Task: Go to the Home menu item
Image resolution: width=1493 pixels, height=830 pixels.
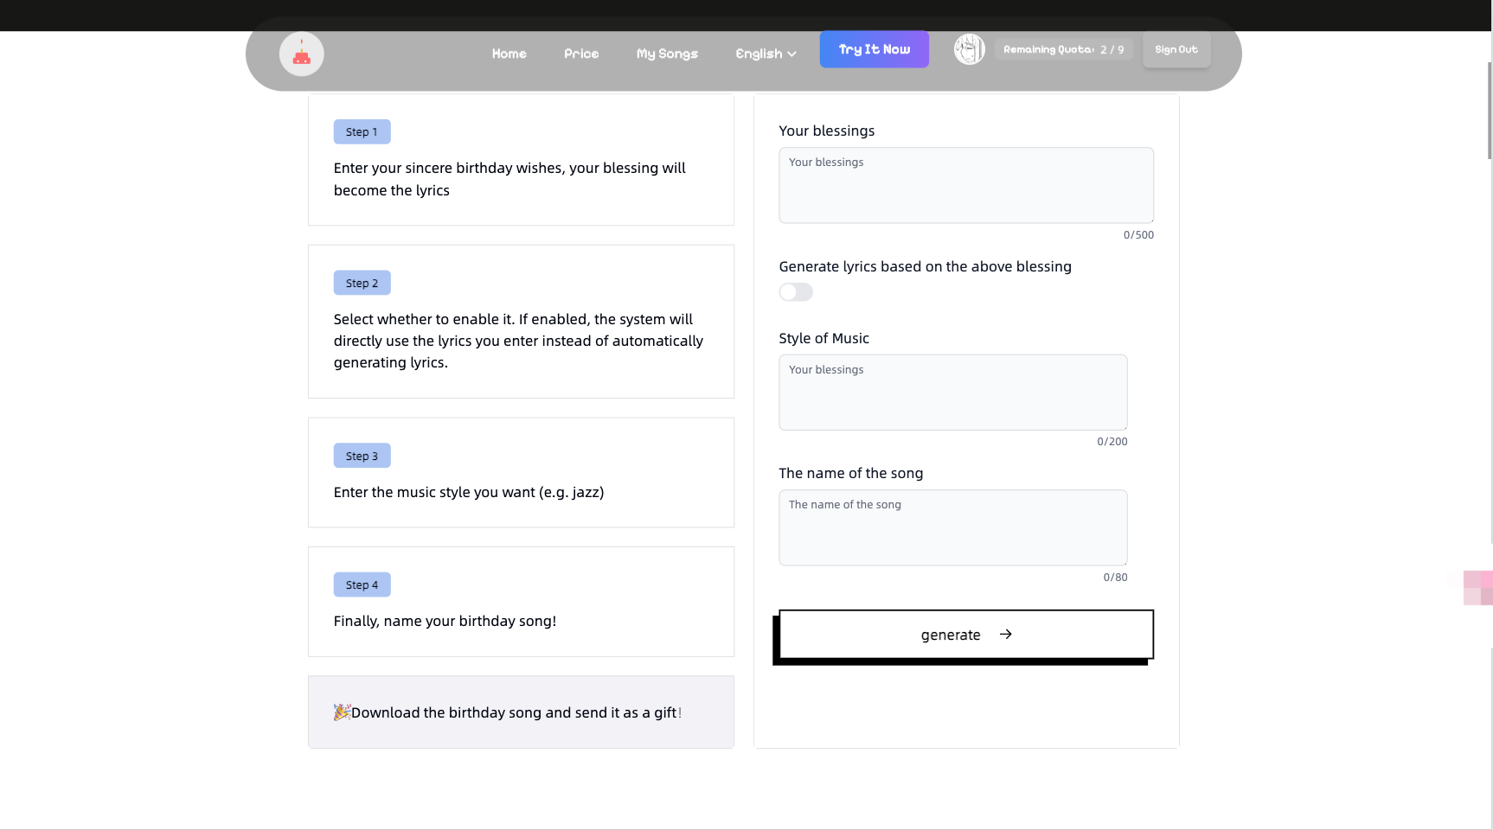Action: point(509,54)
